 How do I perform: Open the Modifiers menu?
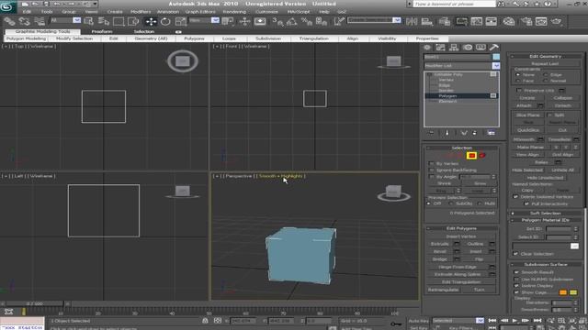(141, 12)
